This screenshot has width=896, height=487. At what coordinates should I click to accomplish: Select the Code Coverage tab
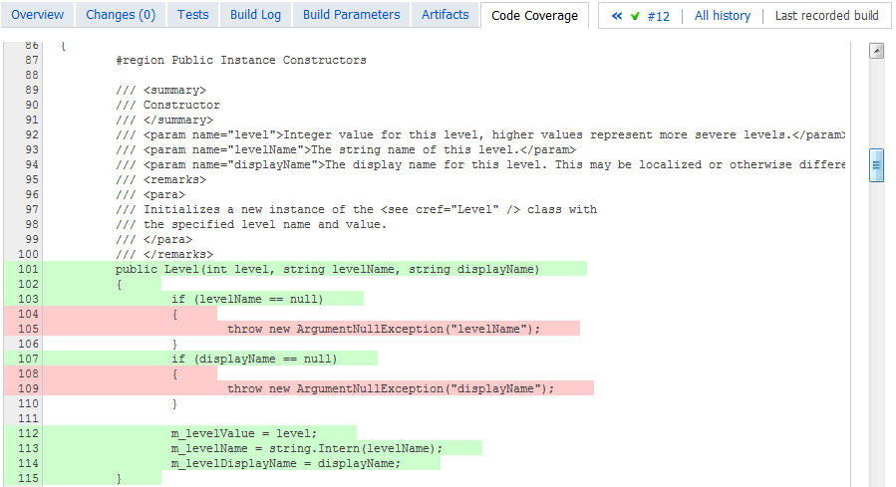coord(534,16)
